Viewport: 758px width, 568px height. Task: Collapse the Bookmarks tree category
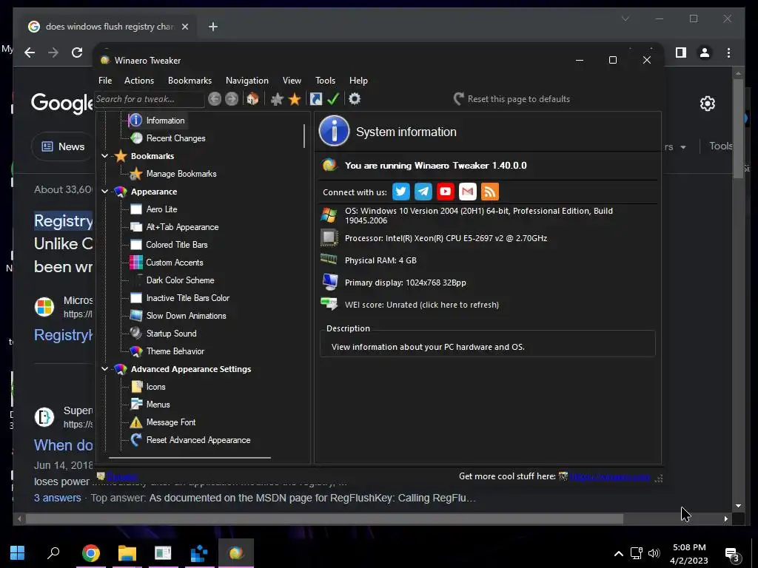(x=104, y=156)
